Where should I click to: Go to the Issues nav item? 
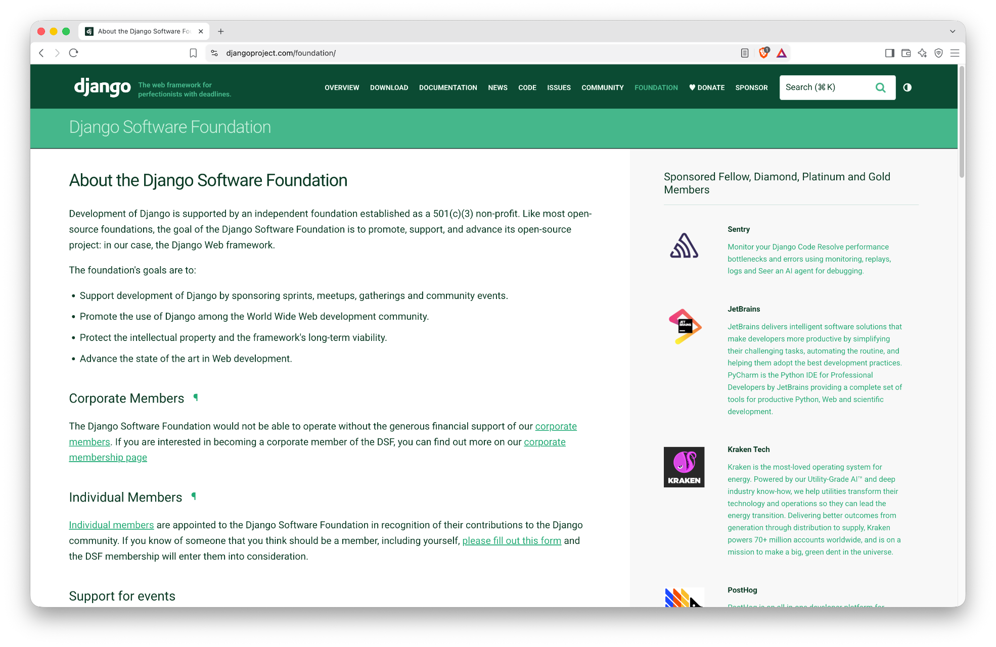tap(559, 87)
